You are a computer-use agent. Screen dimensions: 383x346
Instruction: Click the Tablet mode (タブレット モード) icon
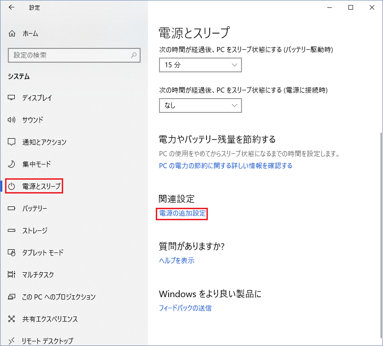click(x=12, y=252)
